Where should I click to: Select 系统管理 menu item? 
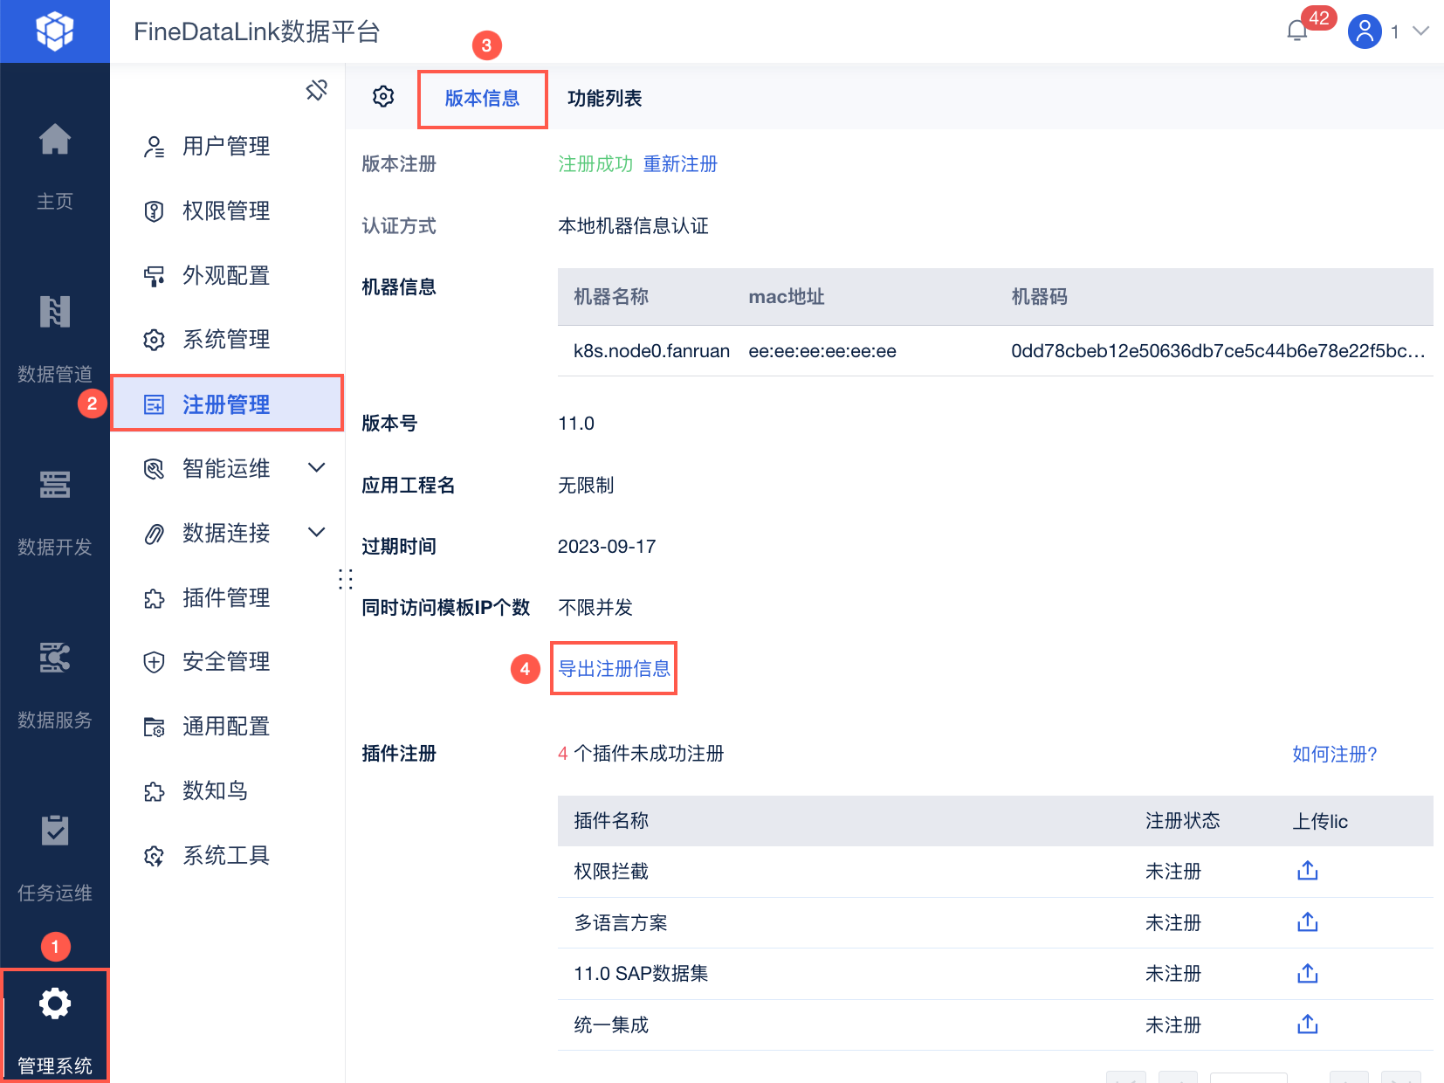click(x=227, y=340)
